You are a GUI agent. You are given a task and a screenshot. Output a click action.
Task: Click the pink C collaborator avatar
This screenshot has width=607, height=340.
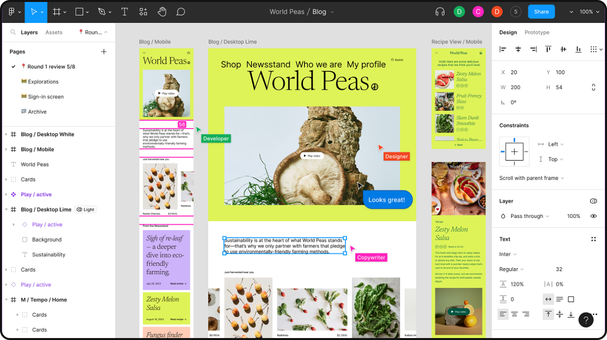tap(478, 12)
